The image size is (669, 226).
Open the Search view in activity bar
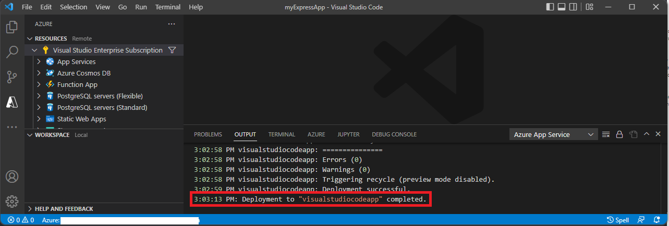pyautogui.click(x=12, y=52)
